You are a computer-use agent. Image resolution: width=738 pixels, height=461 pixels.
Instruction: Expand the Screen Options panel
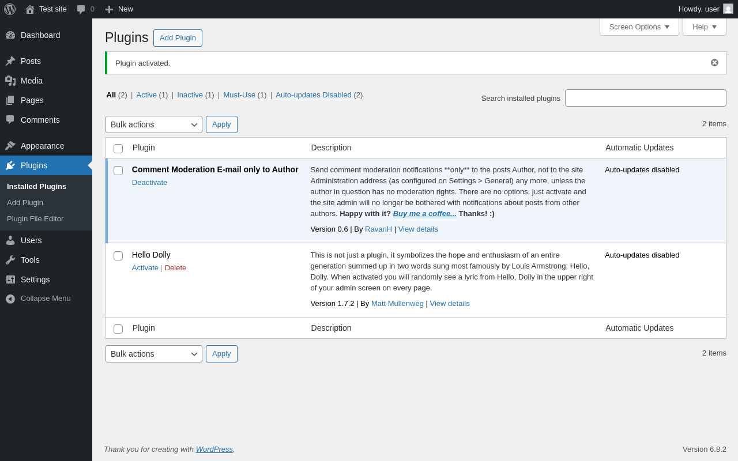tap(639, 27)
